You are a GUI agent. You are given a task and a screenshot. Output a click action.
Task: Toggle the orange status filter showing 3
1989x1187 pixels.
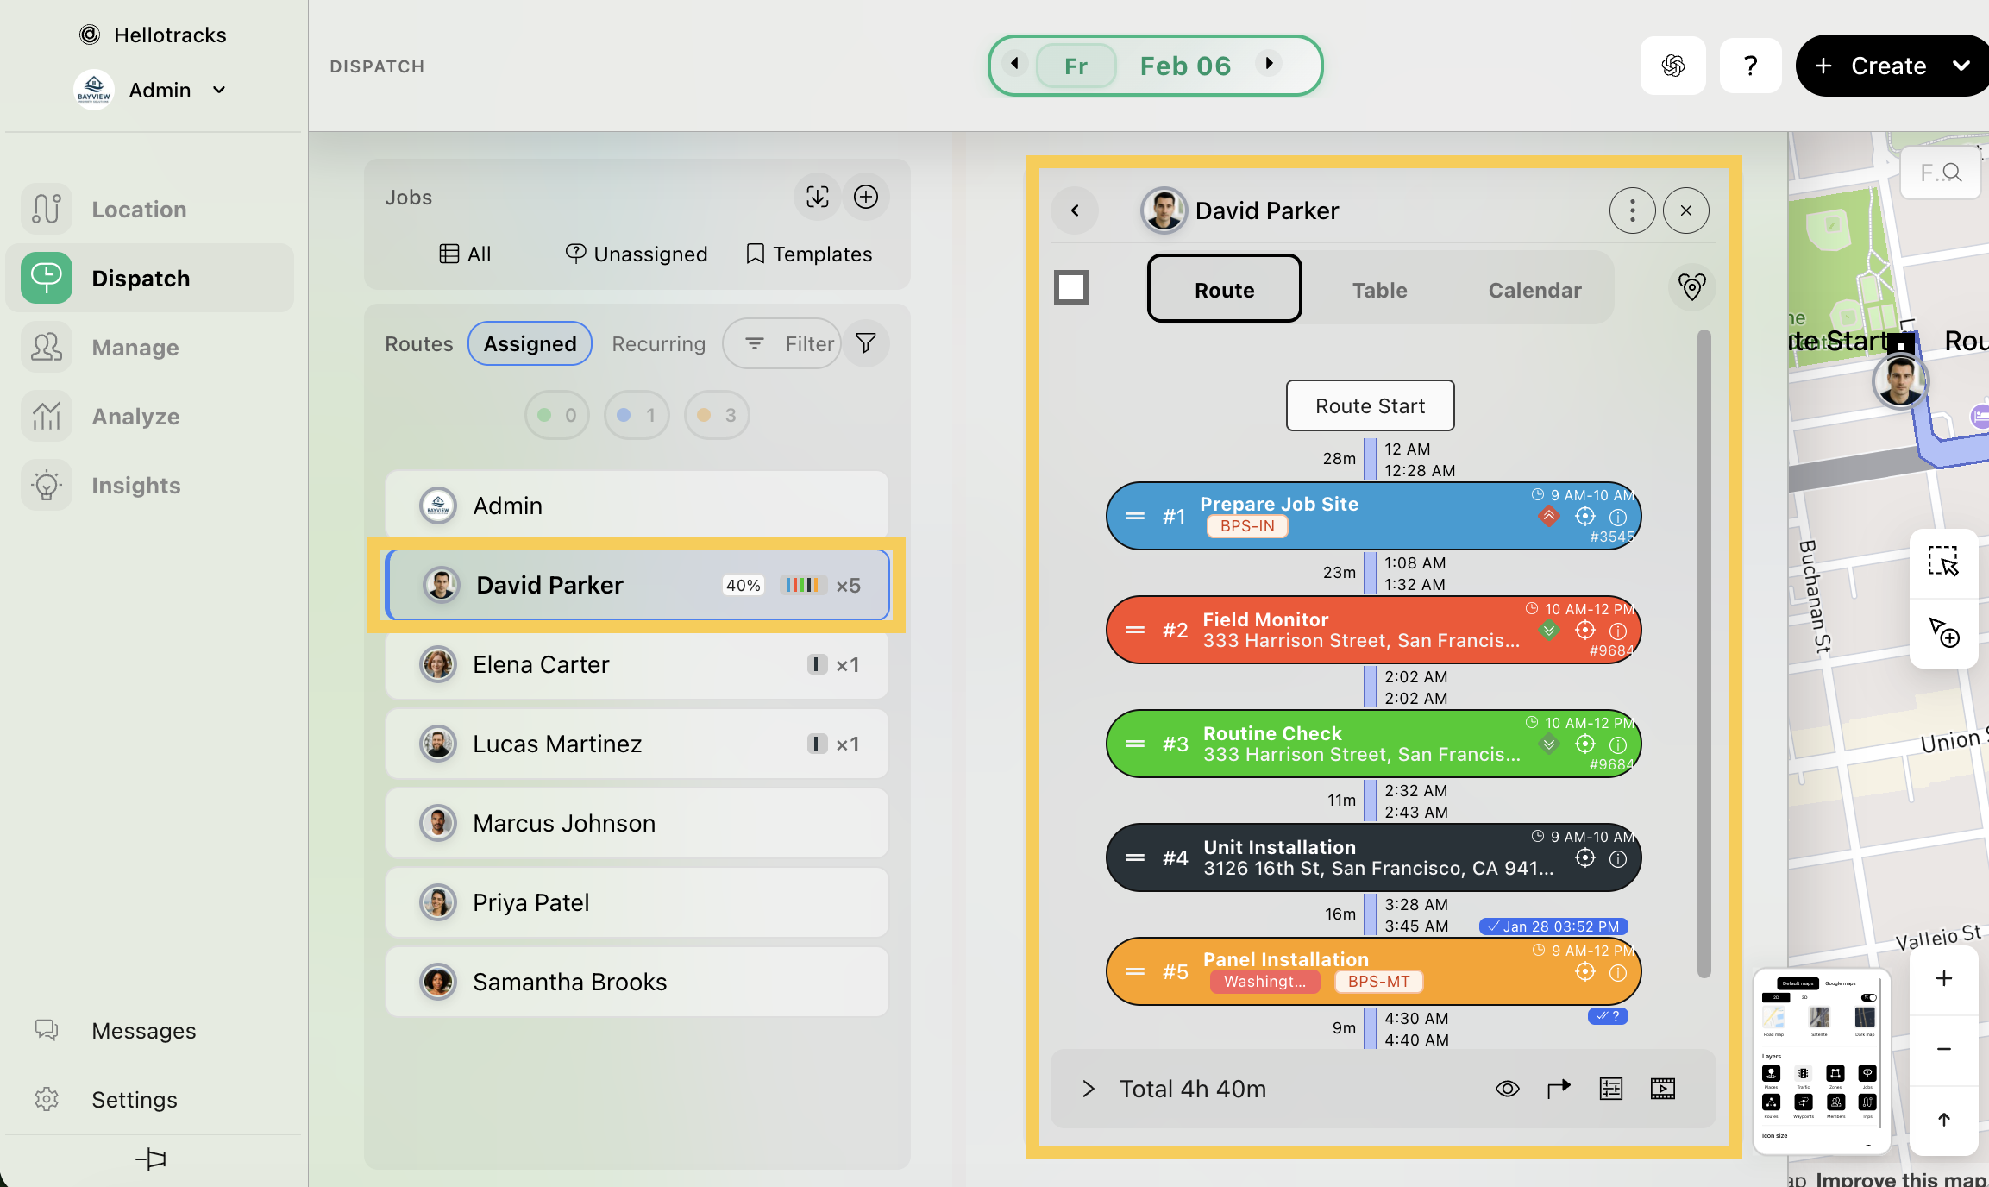click(717, 415)
